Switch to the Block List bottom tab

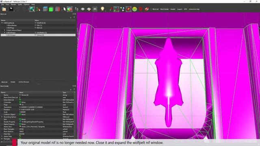[4, 82]
